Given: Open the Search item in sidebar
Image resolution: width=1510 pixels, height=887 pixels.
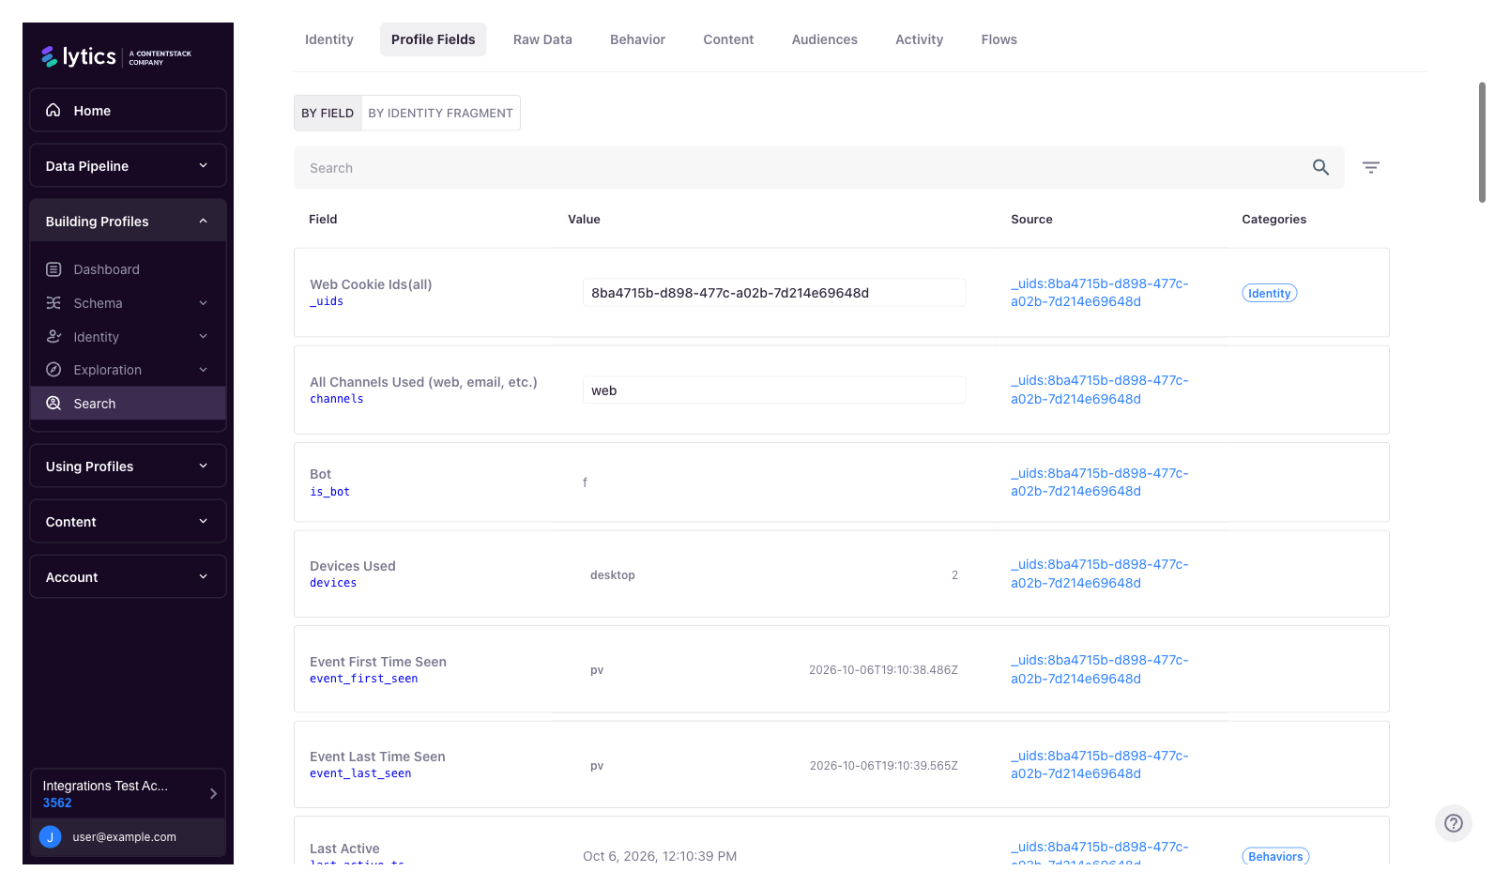Looking at the screenshot, I should pos(128,404).
